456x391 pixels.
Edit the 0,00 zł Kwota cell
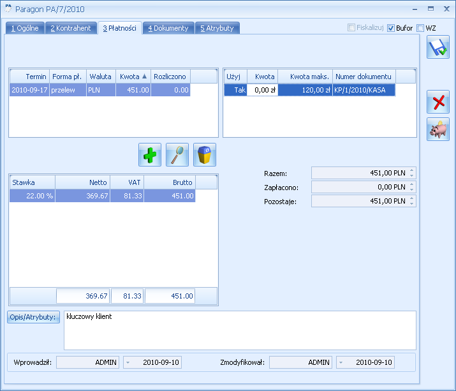pos(262,90)
